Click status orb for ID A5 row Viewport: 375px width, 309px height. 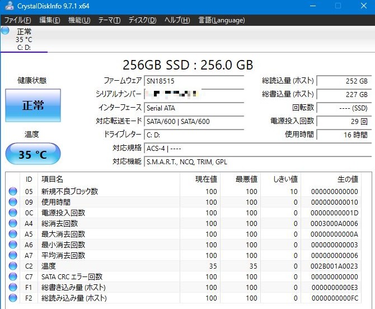click(x=13, y=234)
